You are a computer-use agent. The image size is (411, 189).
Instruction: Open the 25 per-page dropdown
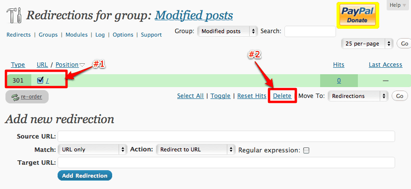pos(367,44)
